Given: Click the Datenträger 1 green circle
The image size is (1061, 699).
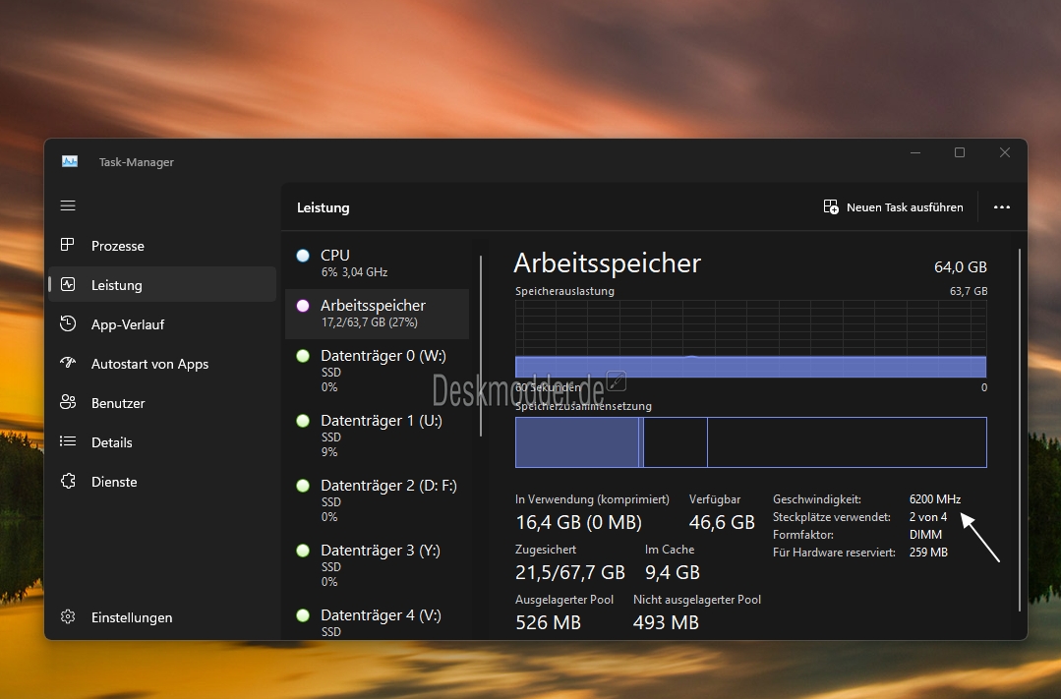Looking at the screenshot, I should tap(303, 421).
